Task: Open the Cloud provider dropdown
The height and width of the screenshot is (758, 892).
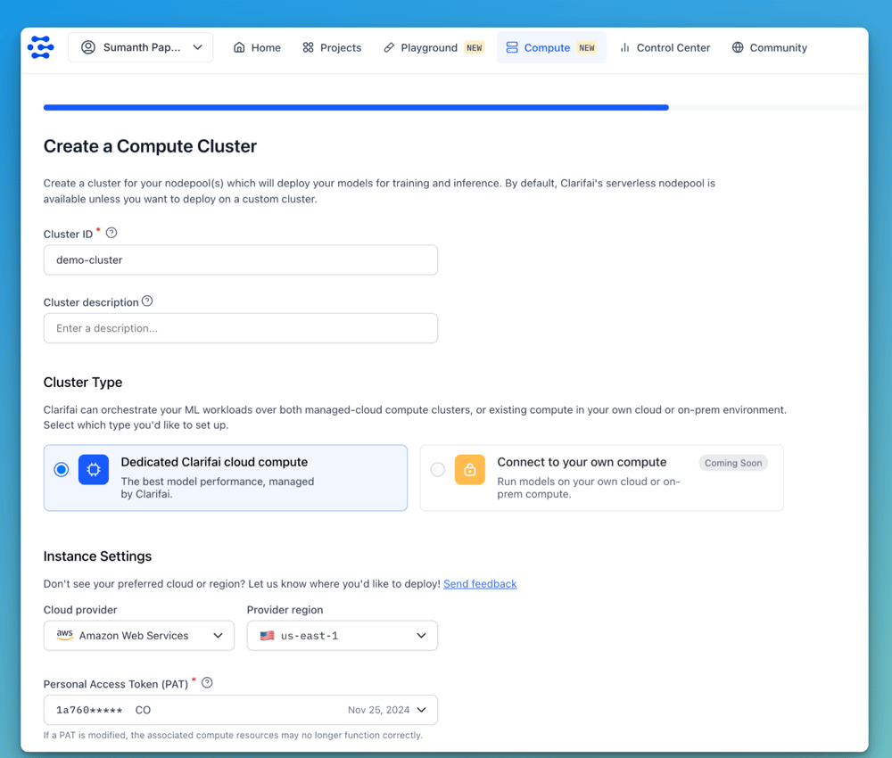Action: coord(139,636)
